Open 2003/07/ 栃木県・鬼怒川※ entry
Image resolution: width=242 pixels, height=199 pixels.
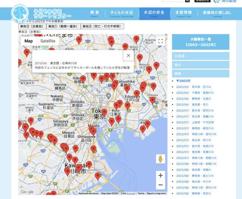[x=195, y=146]
